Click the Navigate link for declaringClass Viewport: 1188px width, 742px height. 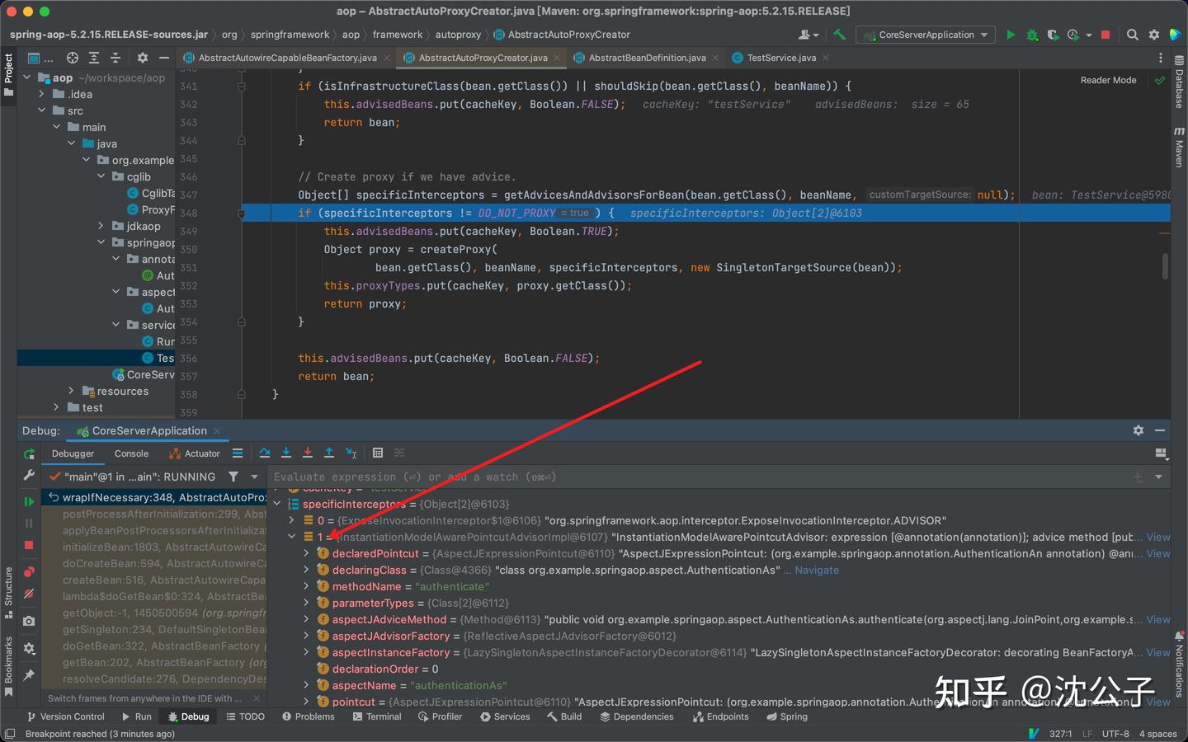pos(817,570)
